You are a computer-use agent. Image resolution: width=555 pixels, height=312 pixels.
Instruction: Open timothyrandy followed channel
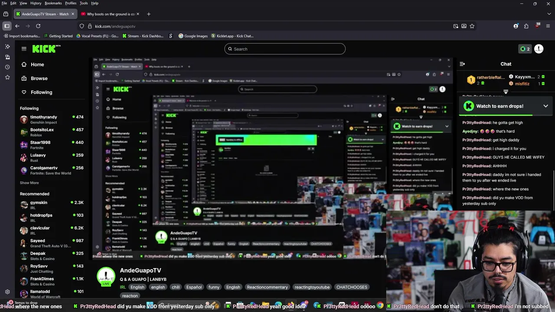click(52, 120)
